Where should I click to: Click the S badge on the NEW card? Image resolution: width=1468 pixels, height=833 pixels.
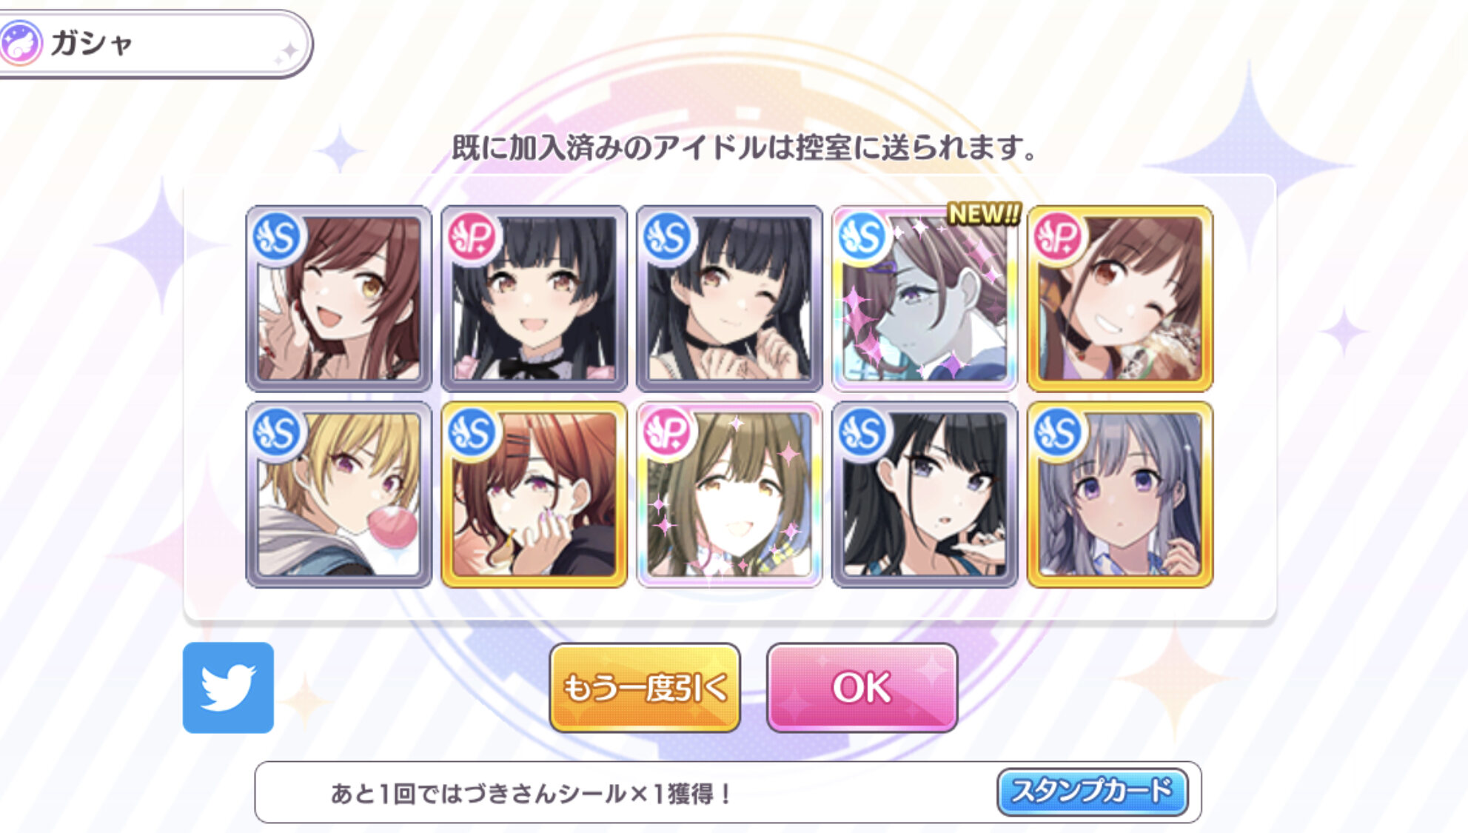pyautogui.click(x=862, y=238)
